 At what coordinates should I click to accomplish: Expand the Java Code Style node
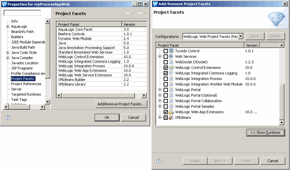pyautogui.click(x=8, y=53)
